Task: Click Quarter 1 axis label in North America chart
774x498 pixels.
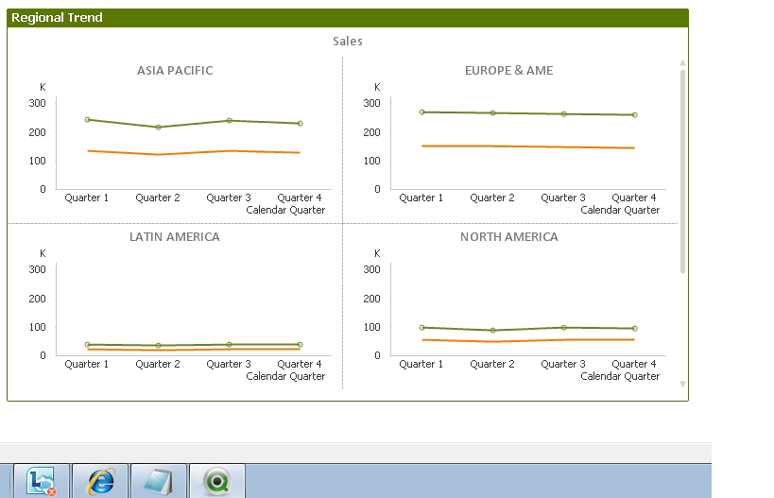Action: pos(421,364)
